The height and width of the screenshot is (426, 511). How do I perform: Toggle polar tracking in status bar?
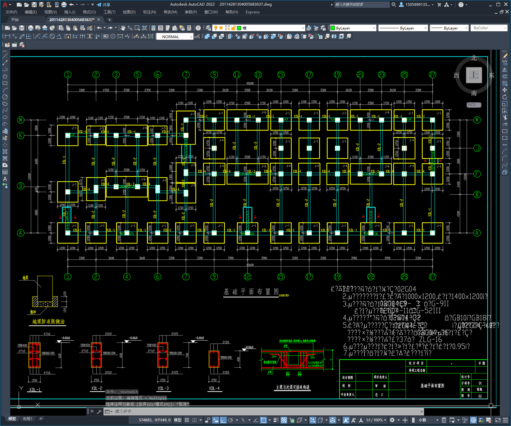(x=231, y=420)
